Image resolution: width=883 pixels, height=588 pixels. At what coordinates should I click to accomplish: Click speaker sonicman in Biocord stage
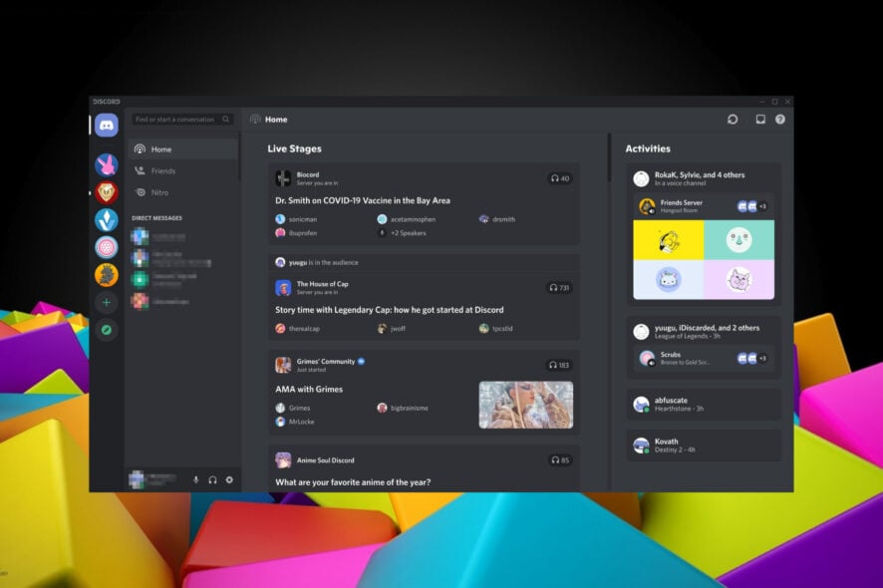click(296, 219)
